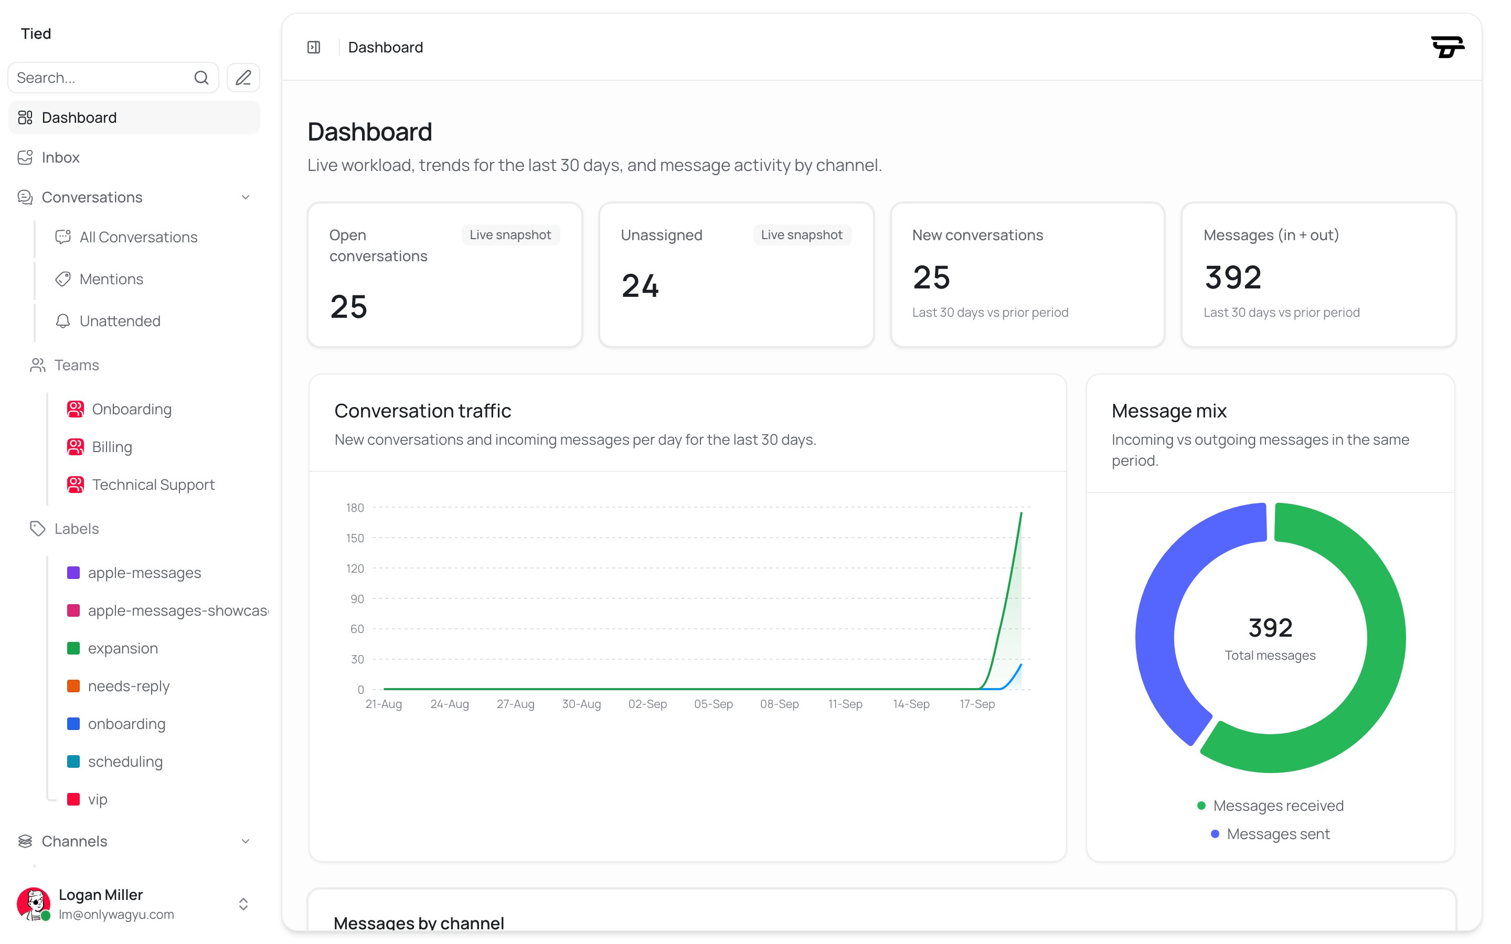
Task: Click the brand logo at top right
Action: [x=1448, y=47]
